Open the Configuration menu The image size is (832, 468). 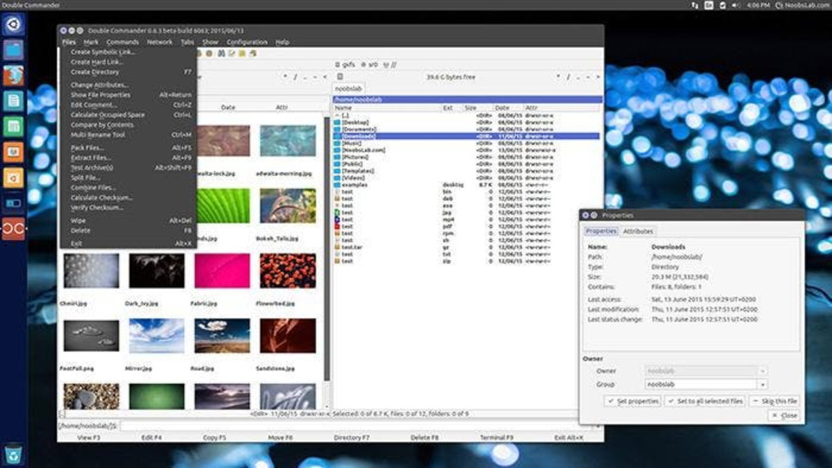pos(247,42)
